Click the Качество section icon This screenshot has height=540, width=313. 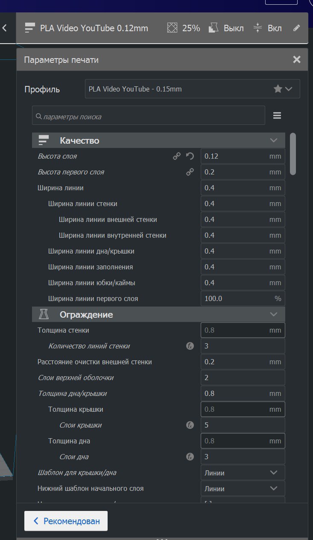tap(44, 140)
